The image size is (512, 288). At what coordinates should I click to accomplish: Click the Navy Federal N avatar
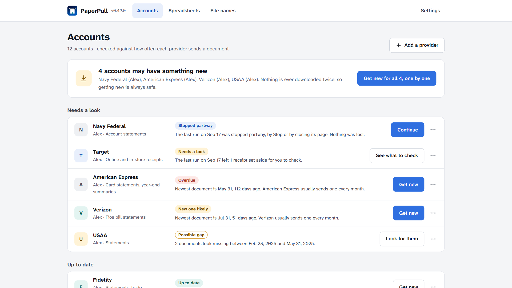[81, 130]
